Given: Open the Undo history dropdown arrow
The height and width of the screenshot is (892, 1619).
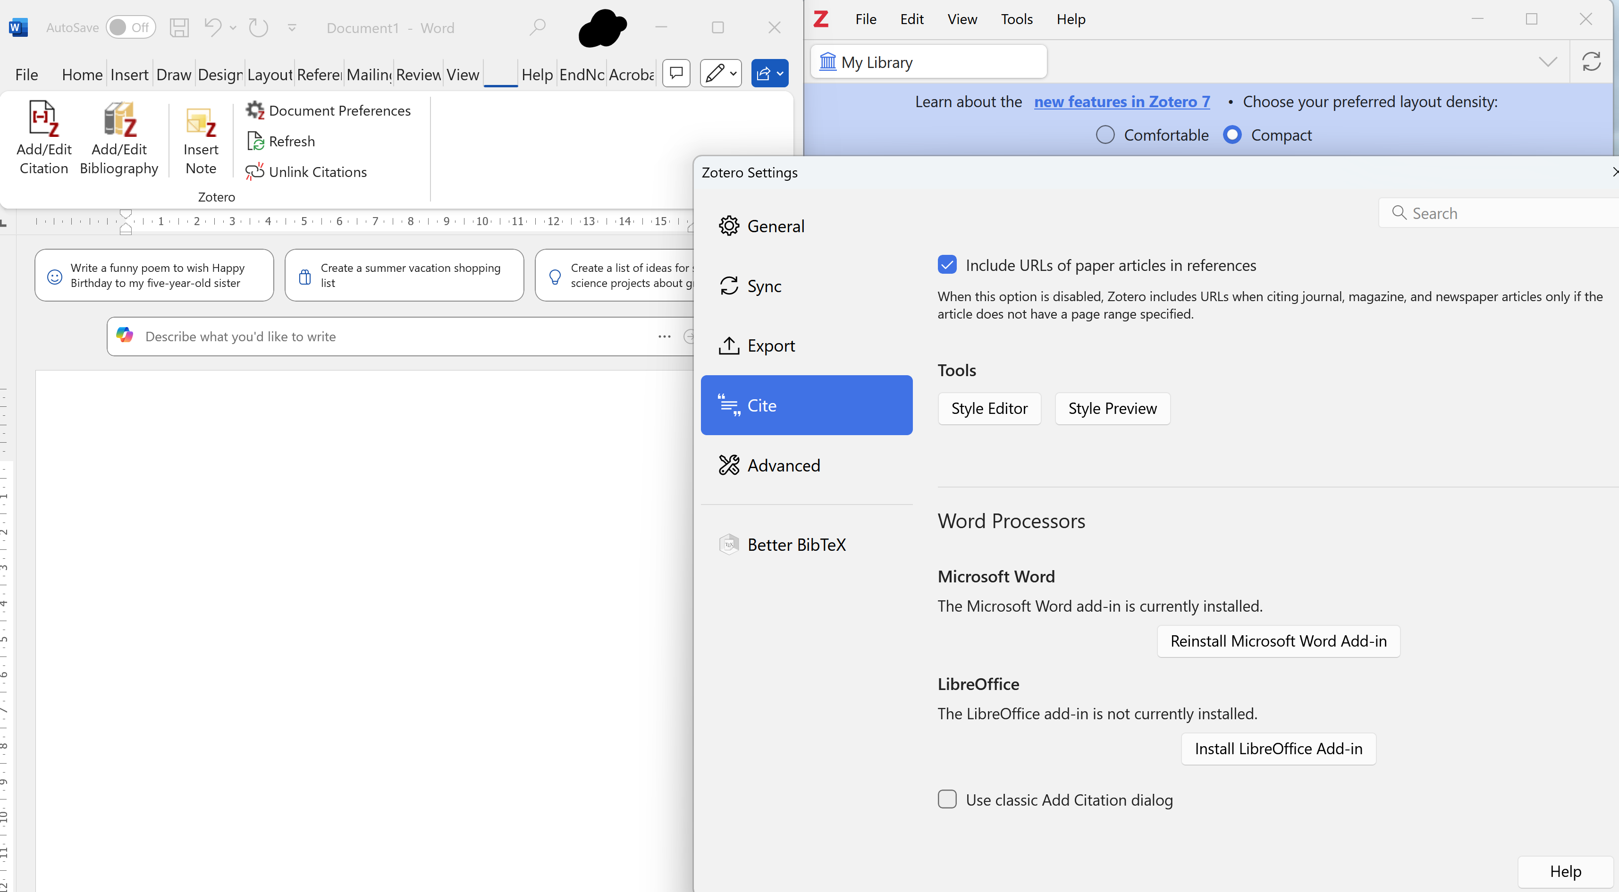Looking at the screenshot, I should 233,28.
